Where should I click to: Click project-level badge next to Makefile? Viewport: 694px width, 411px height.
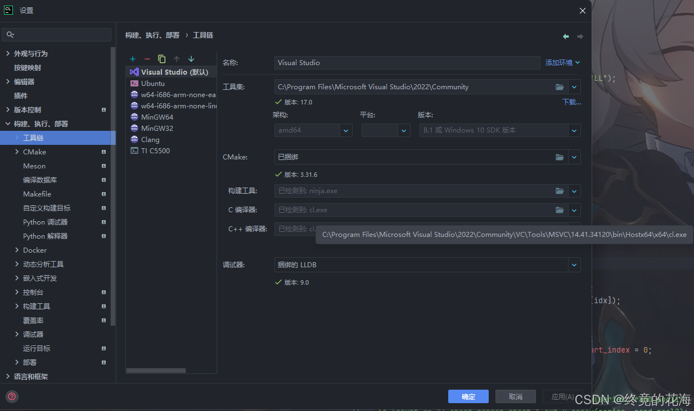[103, 194]
